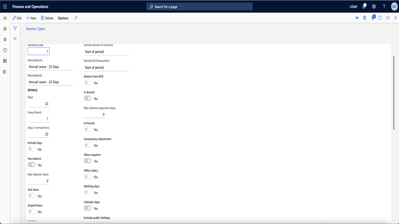Click the Every(Years) field
This screenshot has width=399, height=224.
38,119
